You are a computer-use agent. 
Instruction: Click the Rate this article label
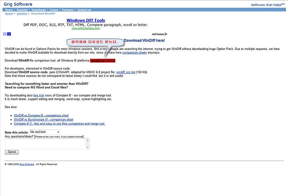pos(16,133)
